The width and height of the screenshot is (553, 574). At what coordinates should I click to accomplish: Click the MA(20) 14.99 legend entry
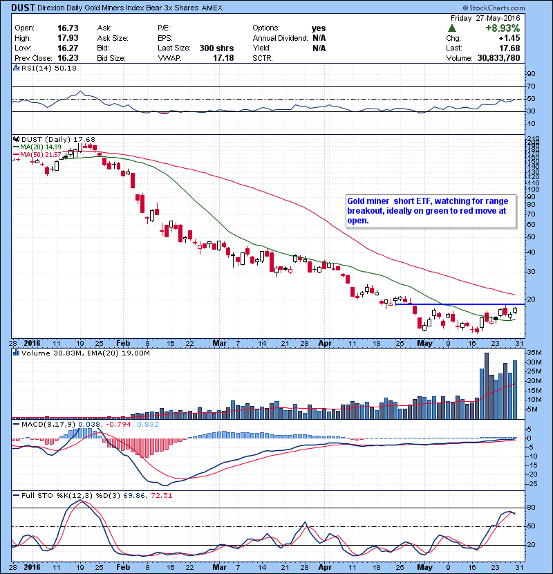click(x=37, y=147)
